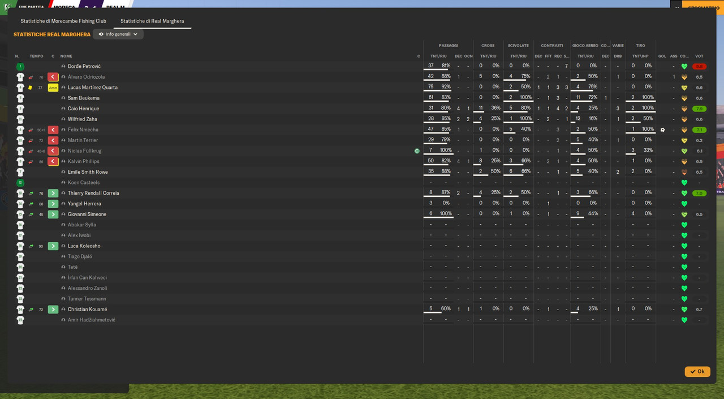The width and height of the screenshot is (724, 399).
Task: Click Yangel Herrera green sub-on chevron
Action: [x=53, y=204]
